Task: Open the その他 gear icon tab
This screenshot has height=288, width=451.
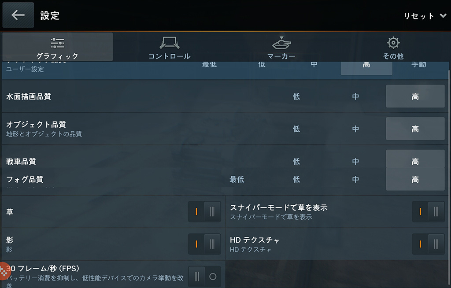Action: tap(393, 43)
